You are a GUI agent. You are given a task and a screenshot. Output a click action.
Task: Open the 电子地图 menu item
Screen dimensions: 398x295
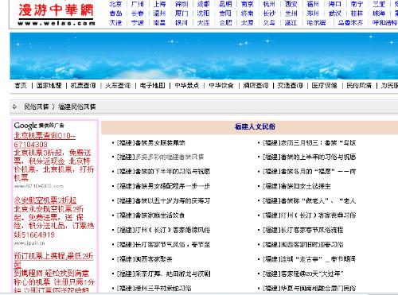pyautogui.click(x=153, y=85)
